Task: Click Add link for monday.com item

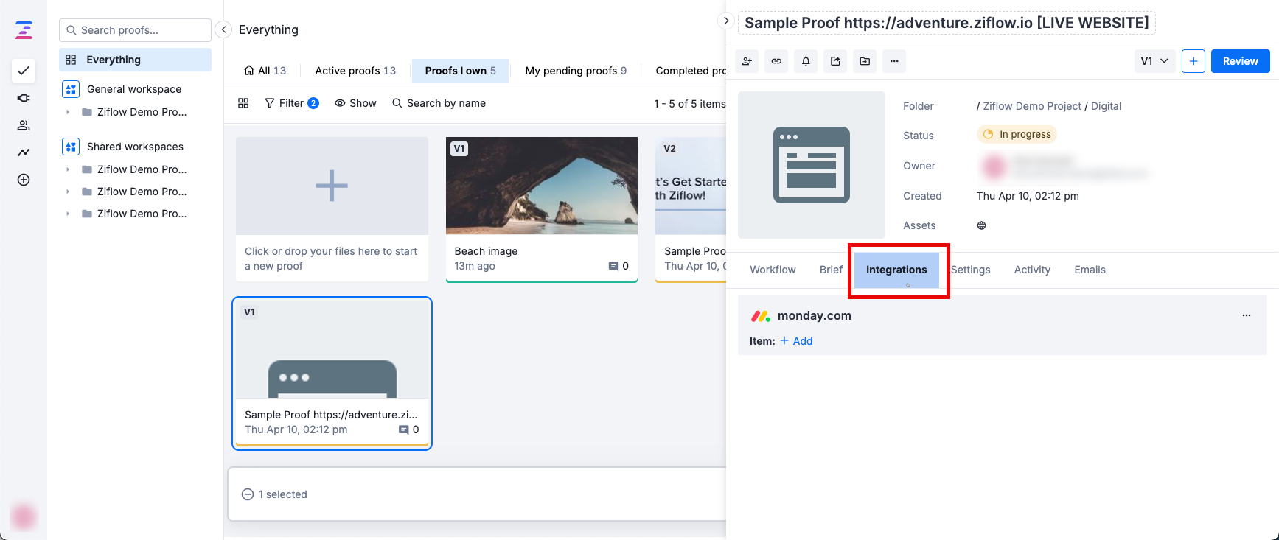Action: (x=797, y=341)
